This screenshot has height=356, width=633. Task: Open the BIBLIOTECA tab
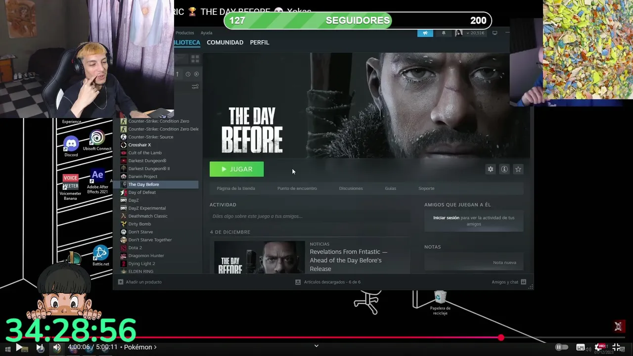[x=187, y=43]
